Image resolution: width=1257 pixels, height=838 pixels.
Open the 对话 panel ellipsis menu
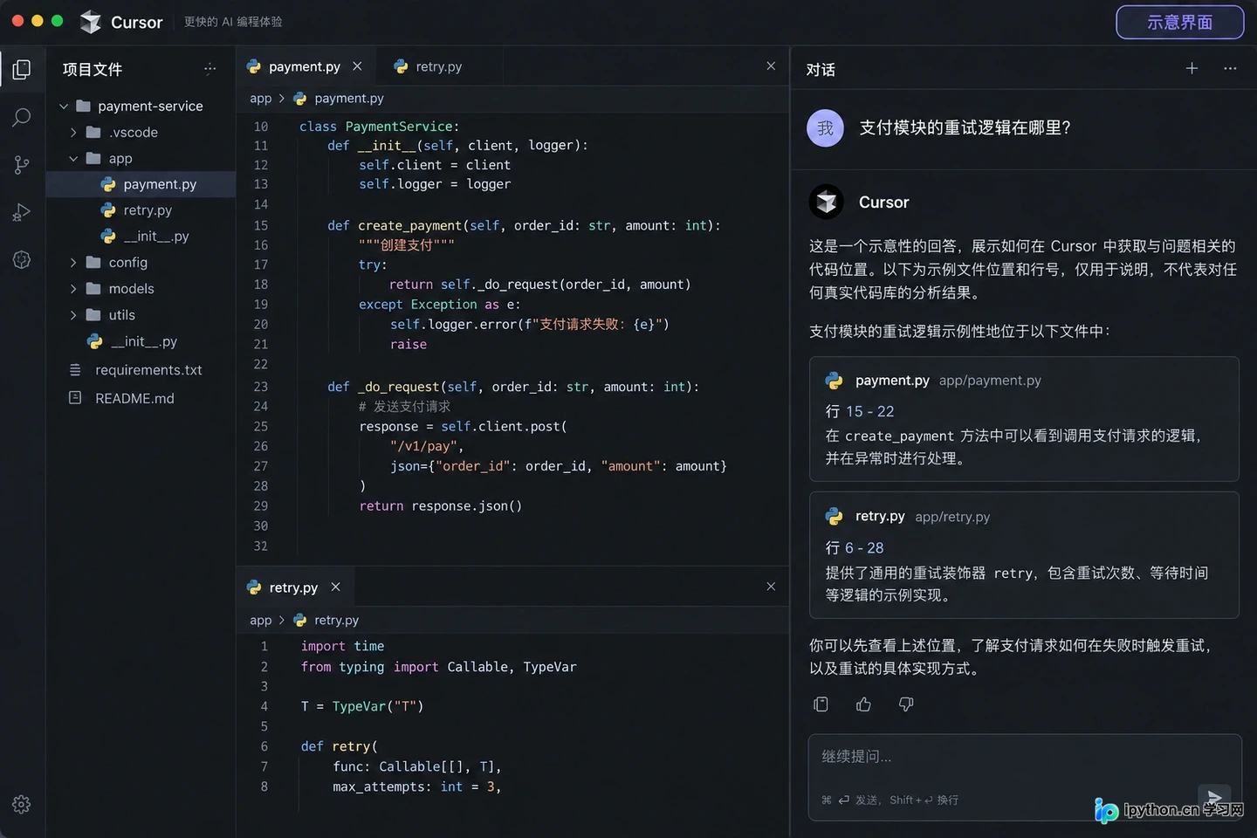(x=1230, y=68)
